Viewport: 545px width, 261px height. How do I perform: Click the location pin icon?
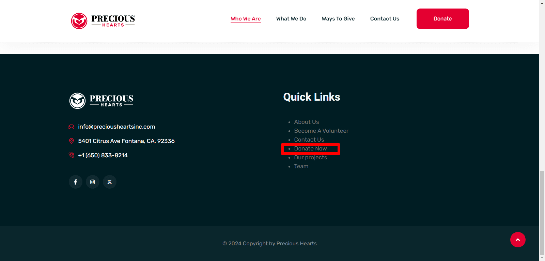pos(72,141)
